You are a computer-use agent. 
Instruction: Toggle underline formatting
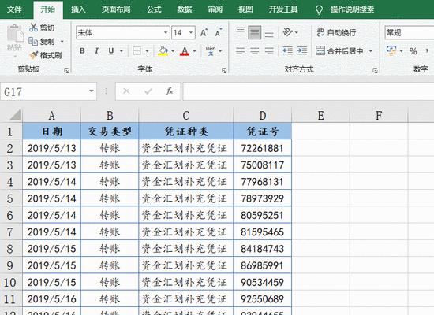111,51
